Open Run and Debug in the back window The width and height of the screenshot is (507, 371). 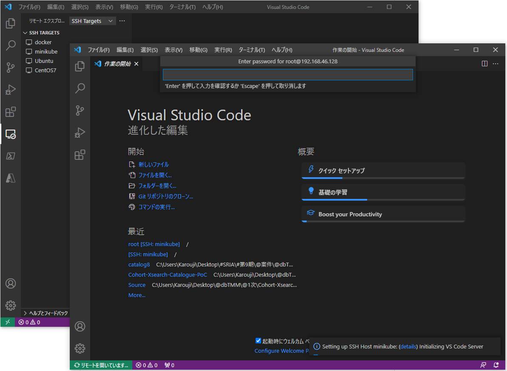pos(11,90)
